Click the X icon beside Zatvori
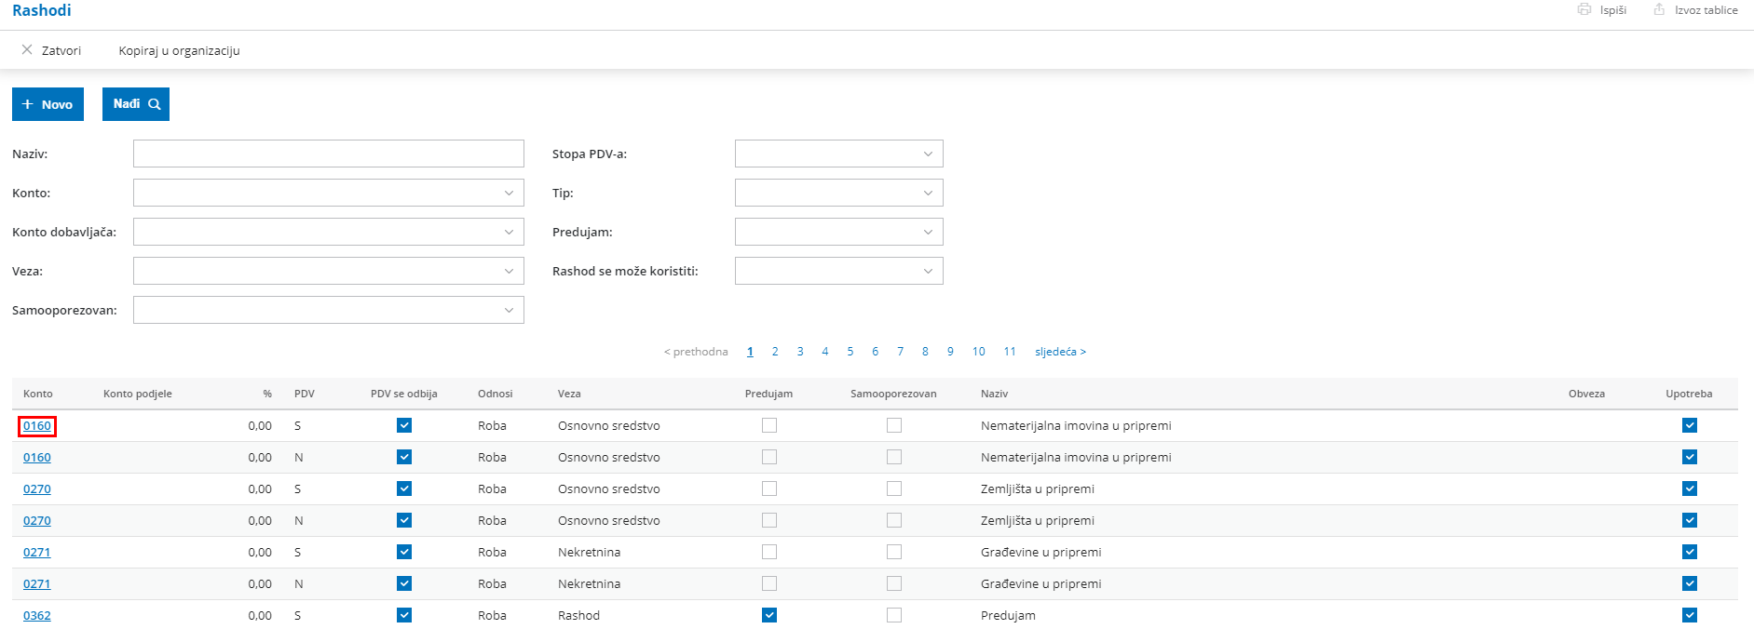 pos(27,50)
